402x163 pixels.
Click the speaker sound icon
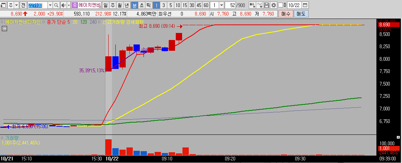63,5
